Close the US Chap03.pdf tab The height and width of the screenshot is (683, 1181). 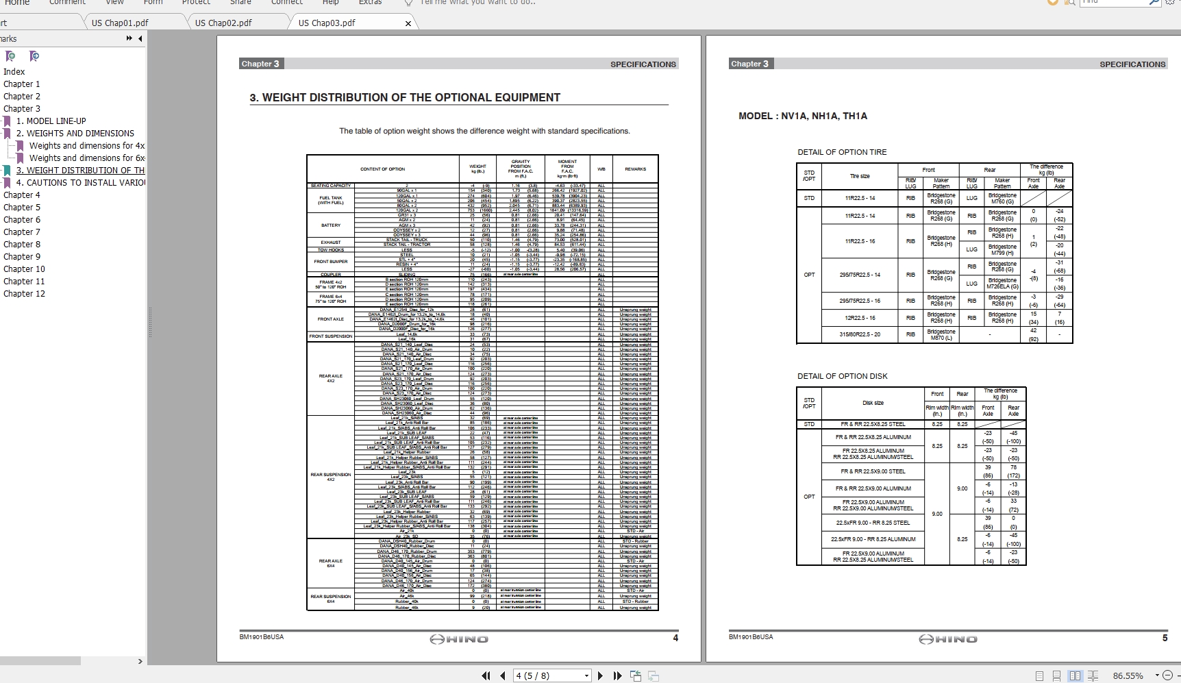pyautogui.click(x=408, y=23)
